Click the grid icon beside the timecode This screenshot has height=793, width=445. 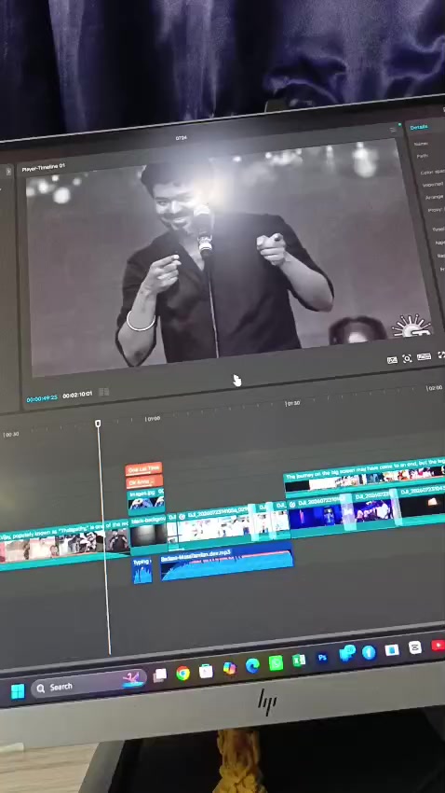(104, 392)
